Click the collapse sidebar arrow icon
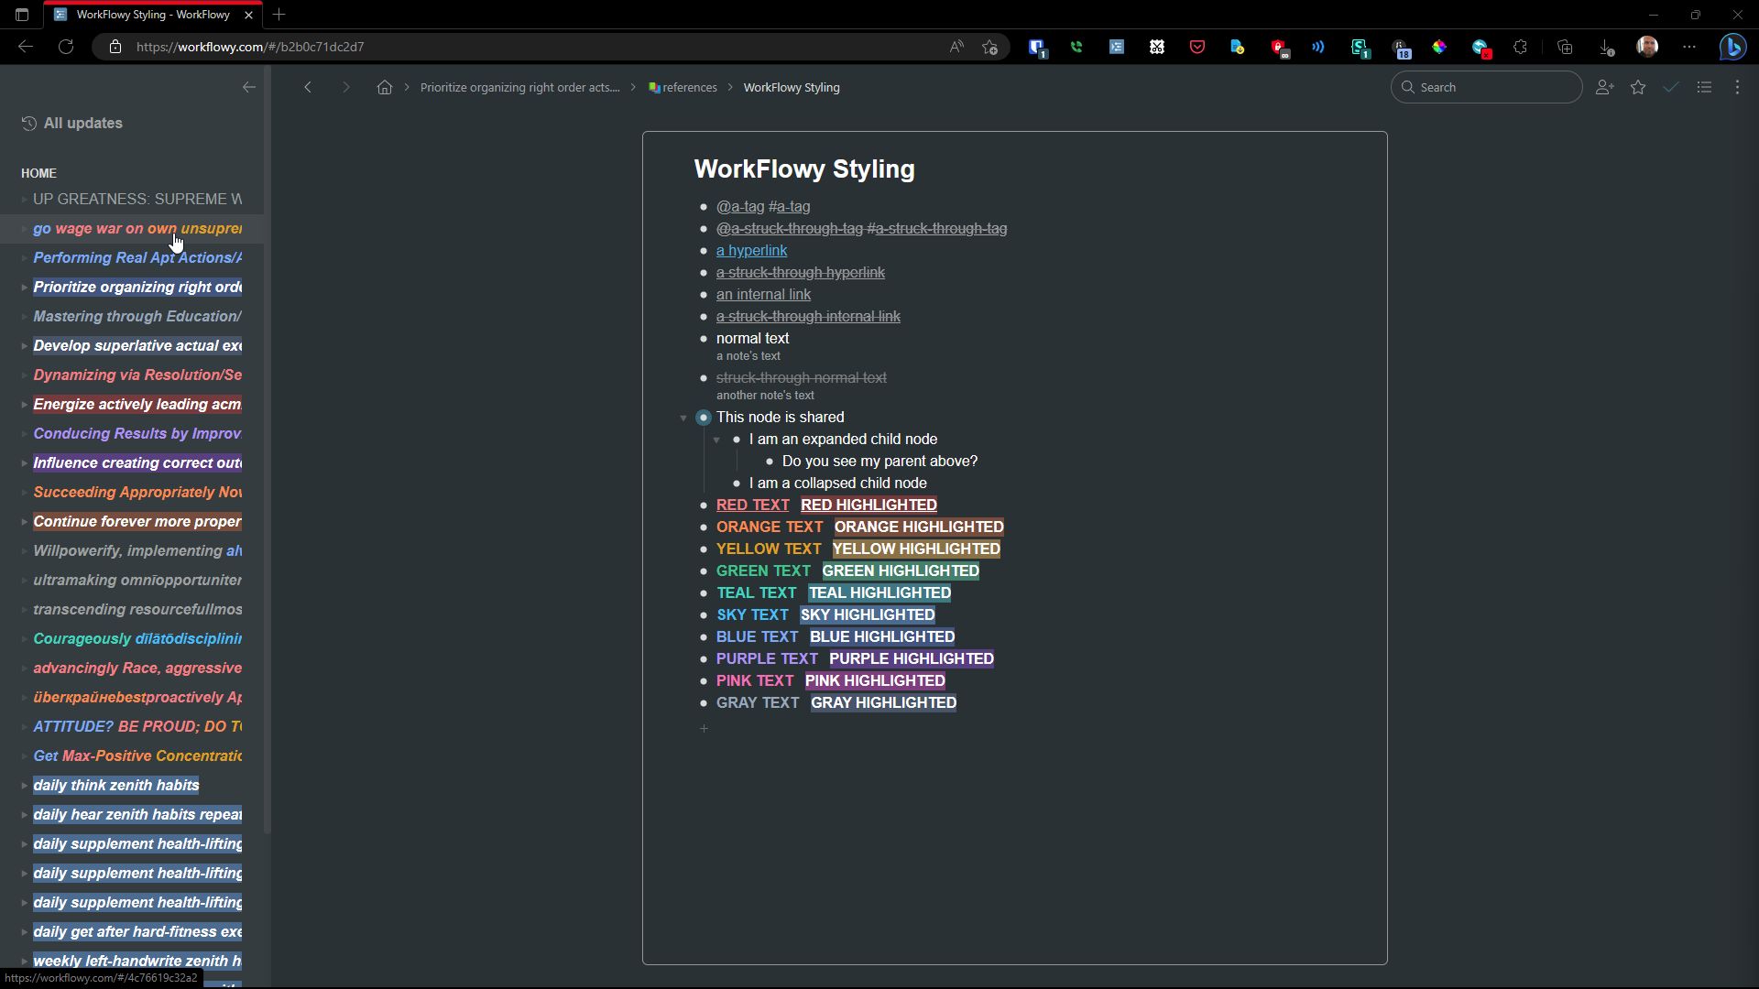This screenshot has width=1759, height=989. click(x=249, y=87)
